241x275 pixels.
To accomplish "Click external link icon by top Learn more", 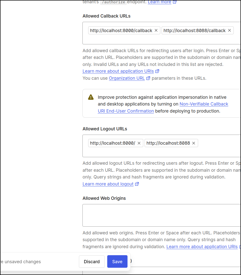I will [175, 2].
